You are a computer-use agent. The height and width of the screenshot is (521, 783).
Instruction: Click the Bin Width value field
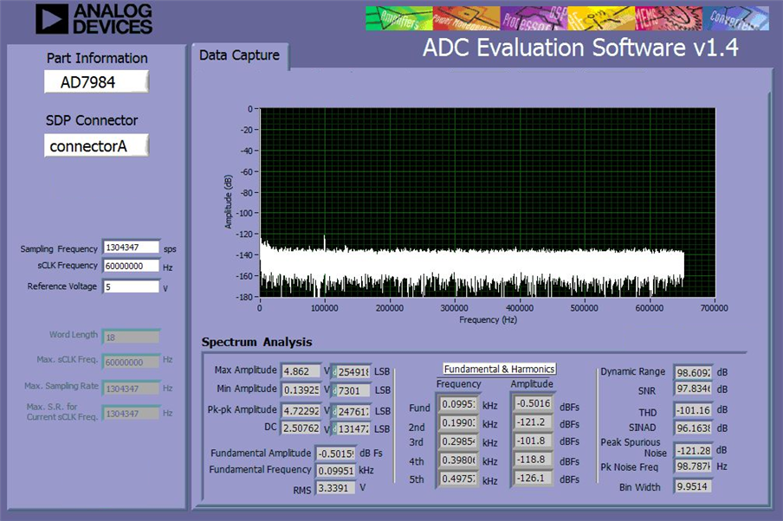(x=693, y=486)
